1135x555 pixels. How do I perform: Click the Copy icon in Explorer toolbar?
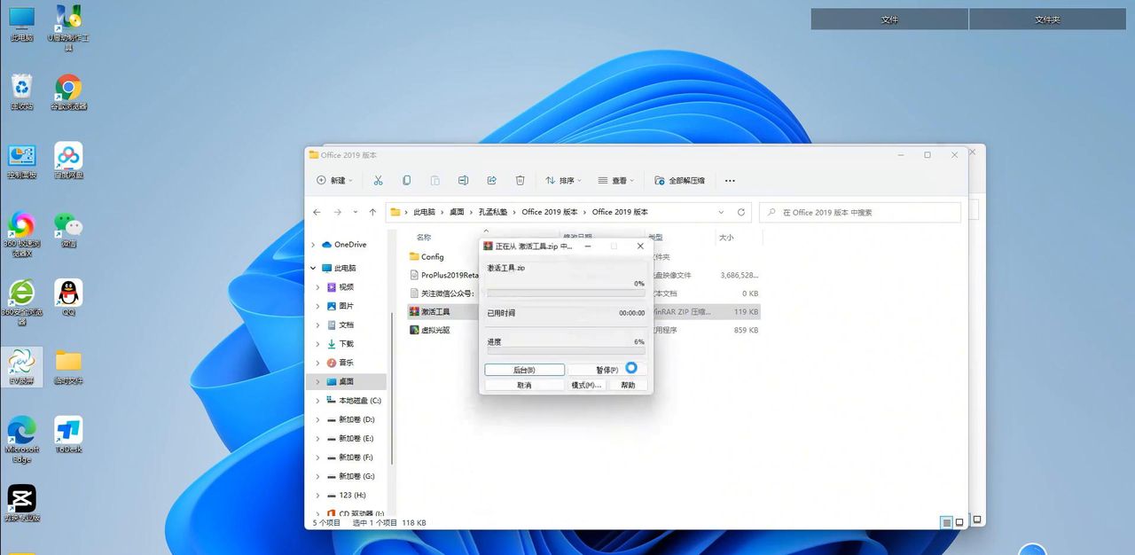[406, 180]
